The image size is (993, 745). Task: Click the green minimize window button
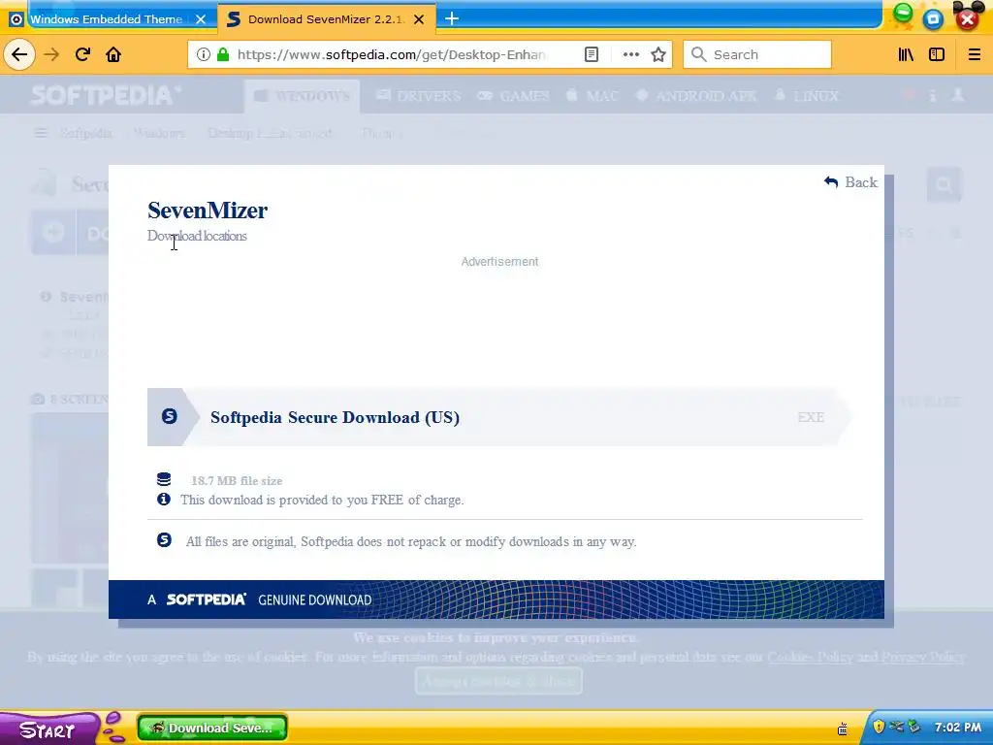pos(903,16)
